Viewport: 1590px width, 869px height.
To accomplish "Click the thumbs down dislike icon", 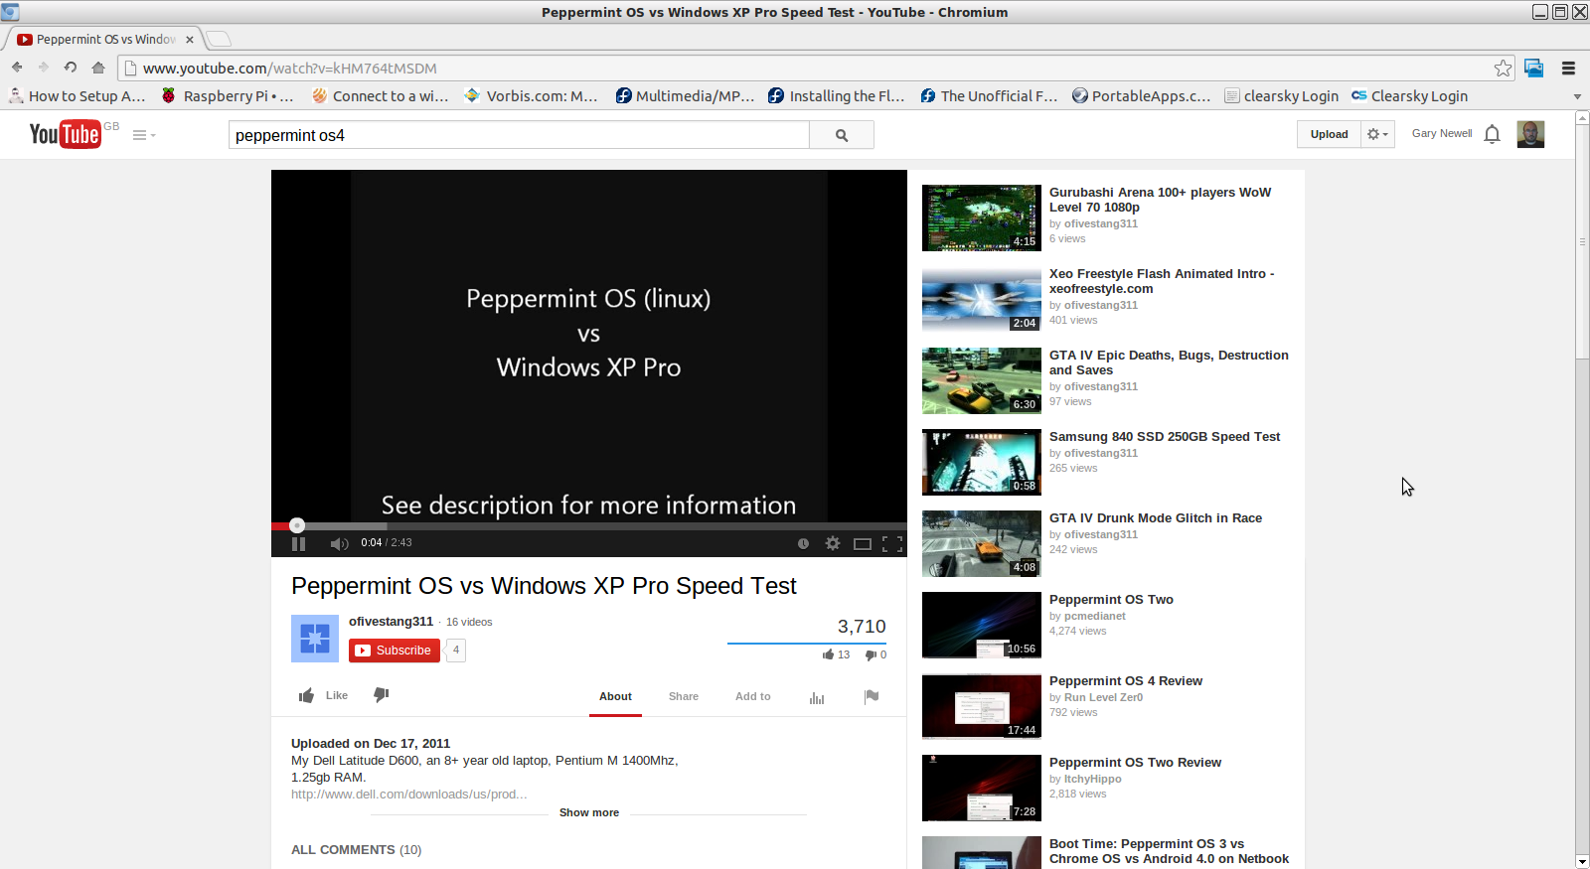I will (x=381, y=695).
